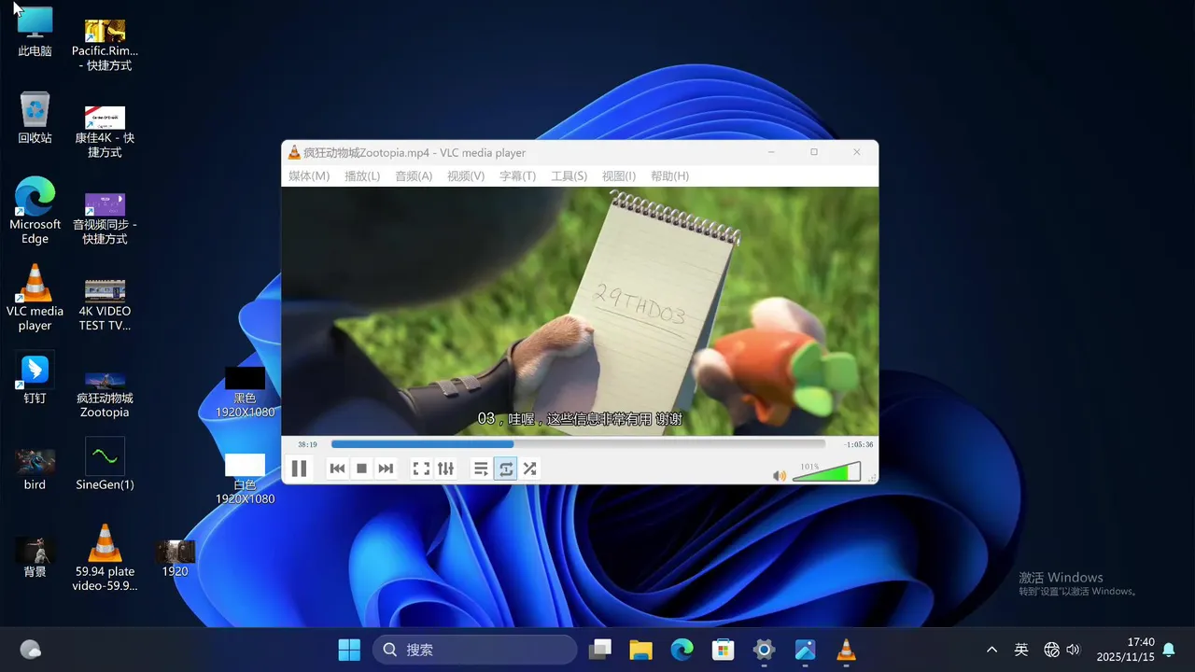Minimize the VLC window
1195x672 pixels.
tap(771, 152)
